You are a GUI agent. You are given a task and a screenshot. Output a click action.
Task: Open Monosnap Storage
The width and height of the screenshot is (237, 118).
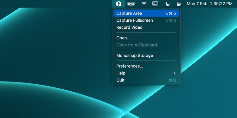(x=146, y=55)
